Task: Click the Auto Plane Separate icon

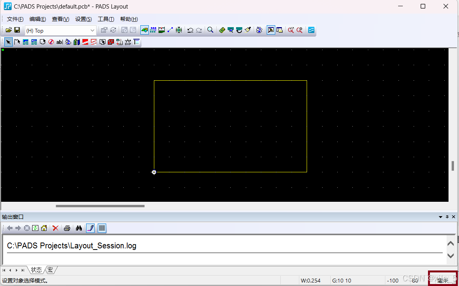Action: click(102, 42)
